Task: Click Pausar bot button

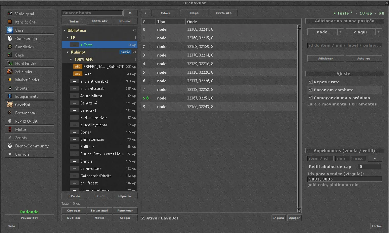Action: coord(29,218)
